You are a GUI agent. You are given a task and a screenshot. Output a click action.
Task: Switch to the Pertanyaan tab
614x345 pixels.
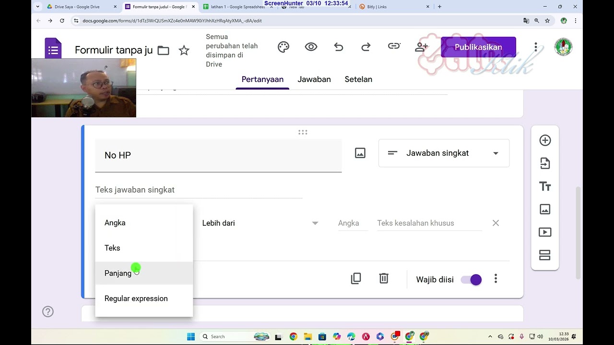262,80
